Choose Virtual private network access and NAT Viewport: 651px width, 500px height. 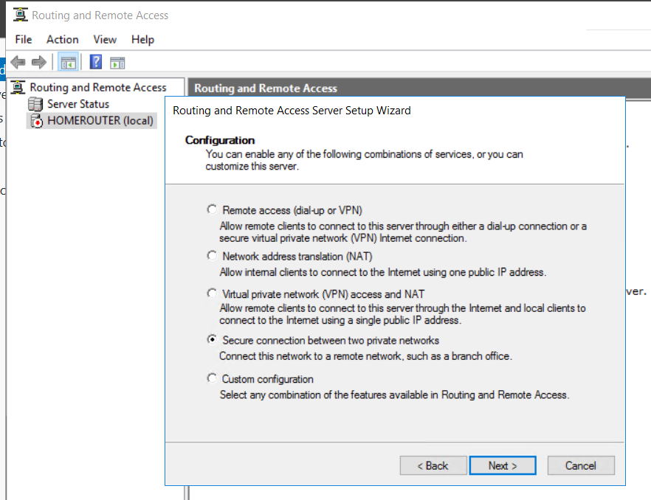pos(213,294)
